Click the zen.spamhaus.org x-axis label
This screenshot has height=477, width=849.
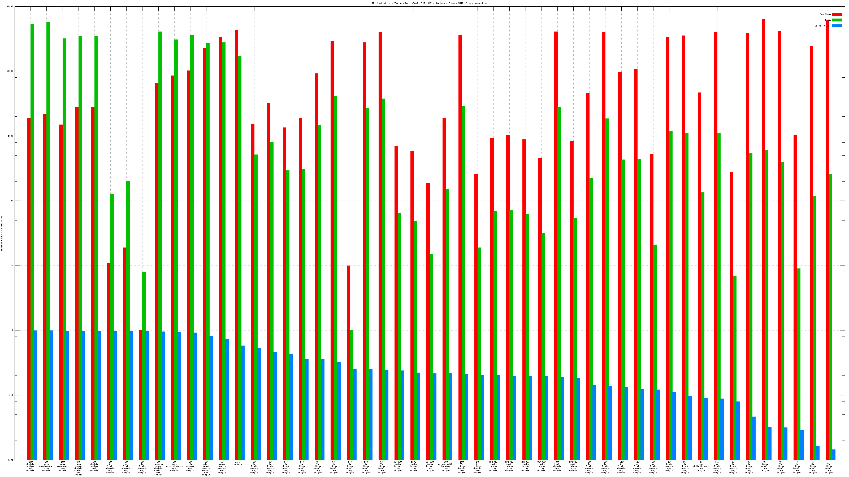tap(62, 466)
